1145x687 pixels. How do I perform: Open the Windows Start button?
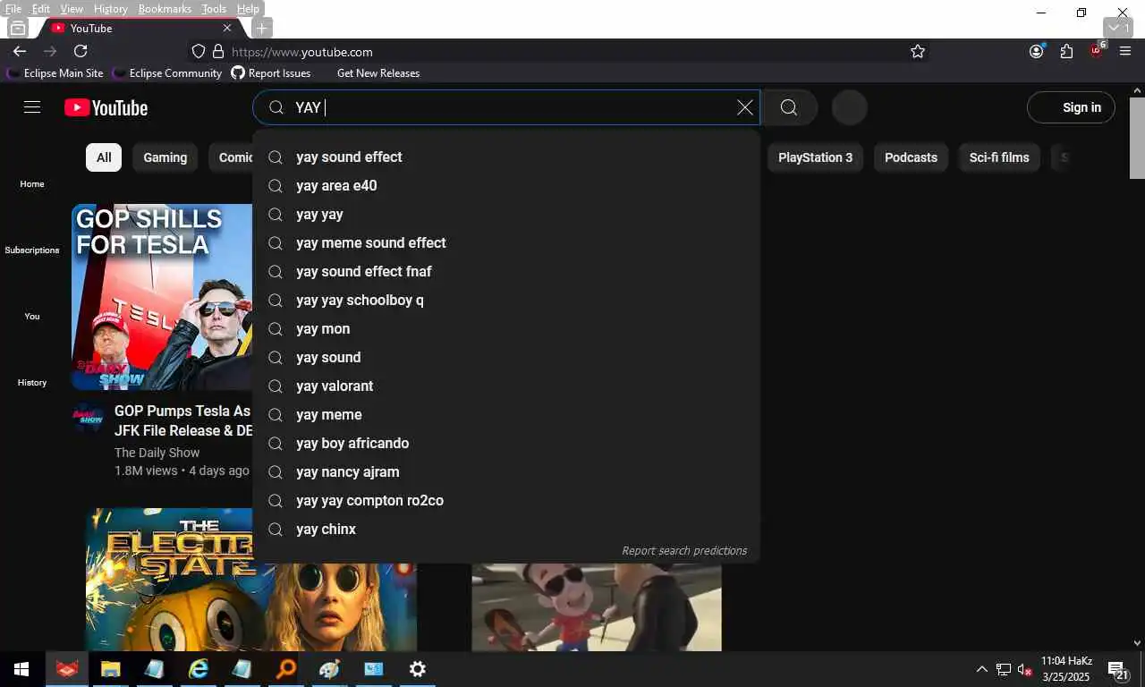click(21, 669)
